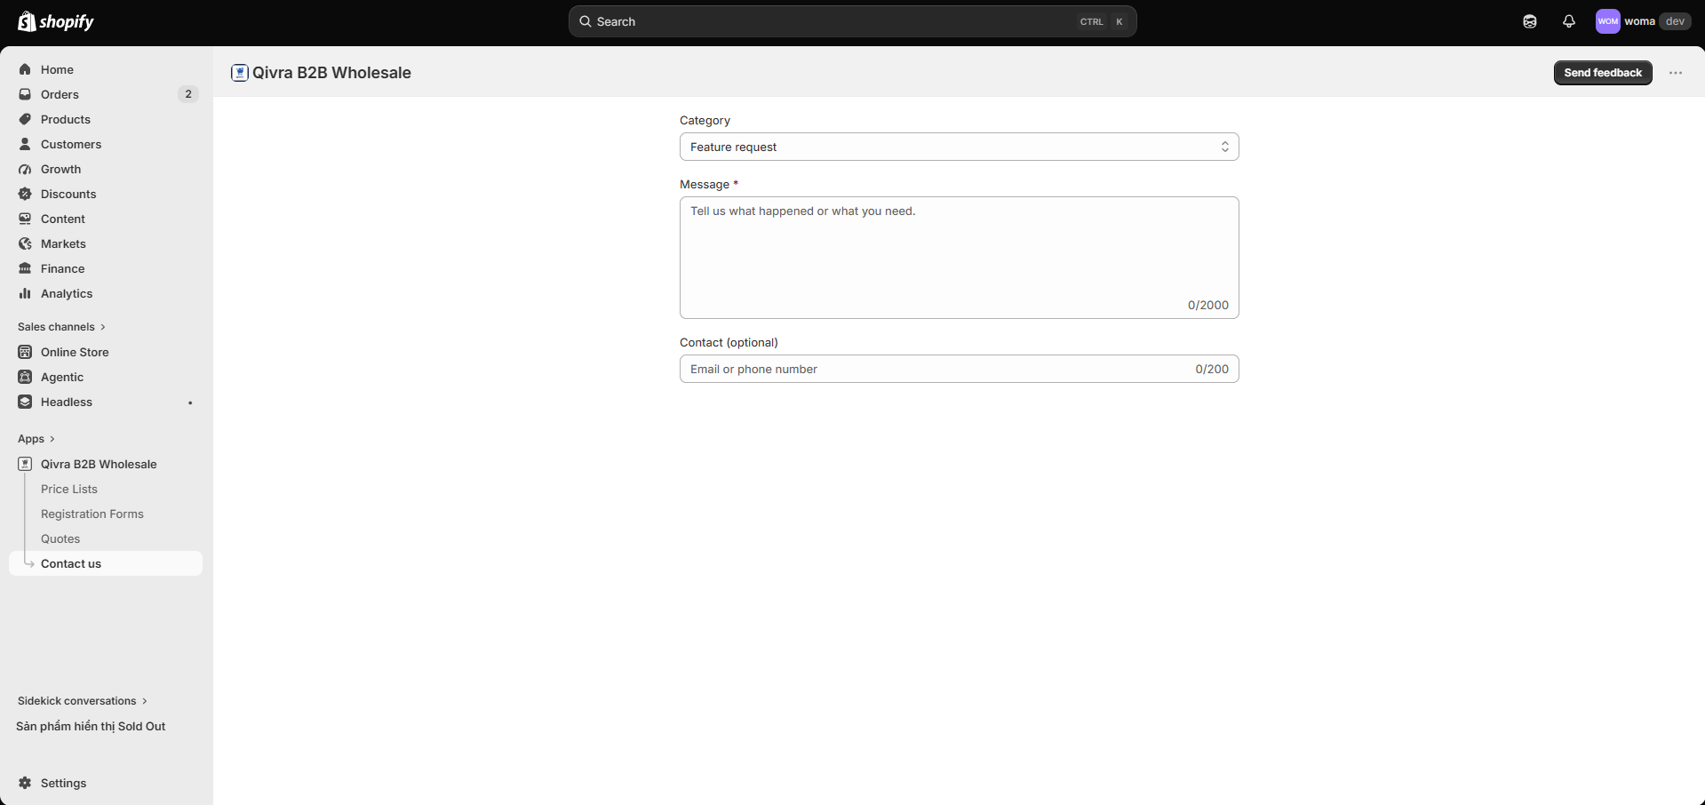The width and height of the screenshot is (1705, 805).
Task: Click the Headless pin dot indicator
Action: [190, 402]
